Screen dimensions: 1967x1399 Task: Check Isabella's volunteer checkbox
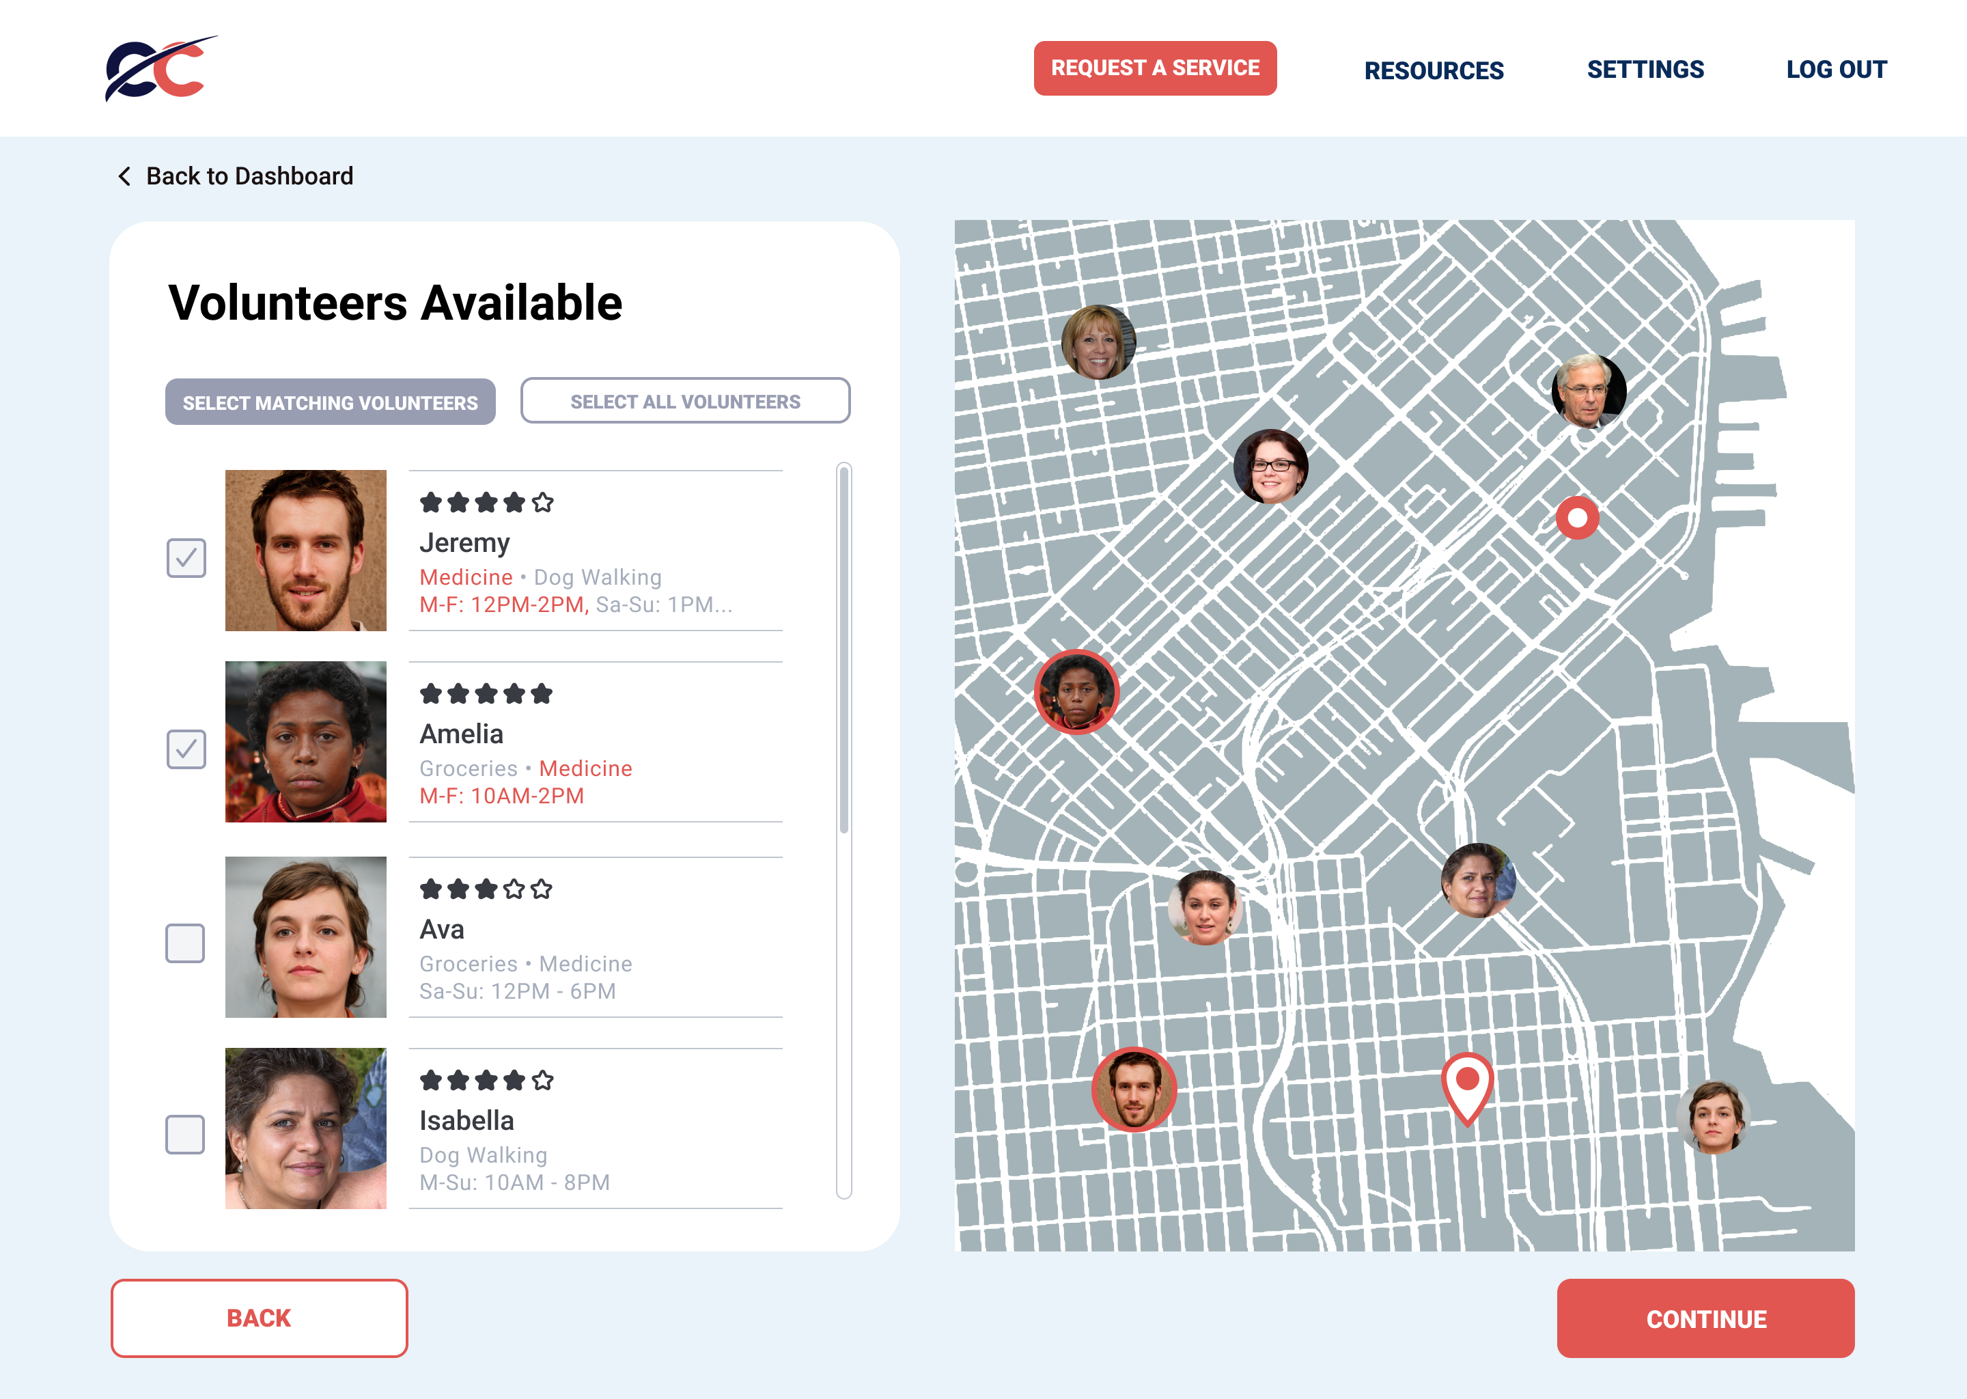185,1135
